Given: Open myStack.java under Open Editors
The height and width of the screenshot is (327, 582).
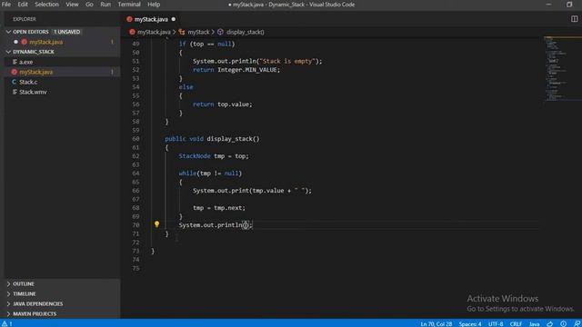Looking at the screenshot, I should (x=46, y=42).
